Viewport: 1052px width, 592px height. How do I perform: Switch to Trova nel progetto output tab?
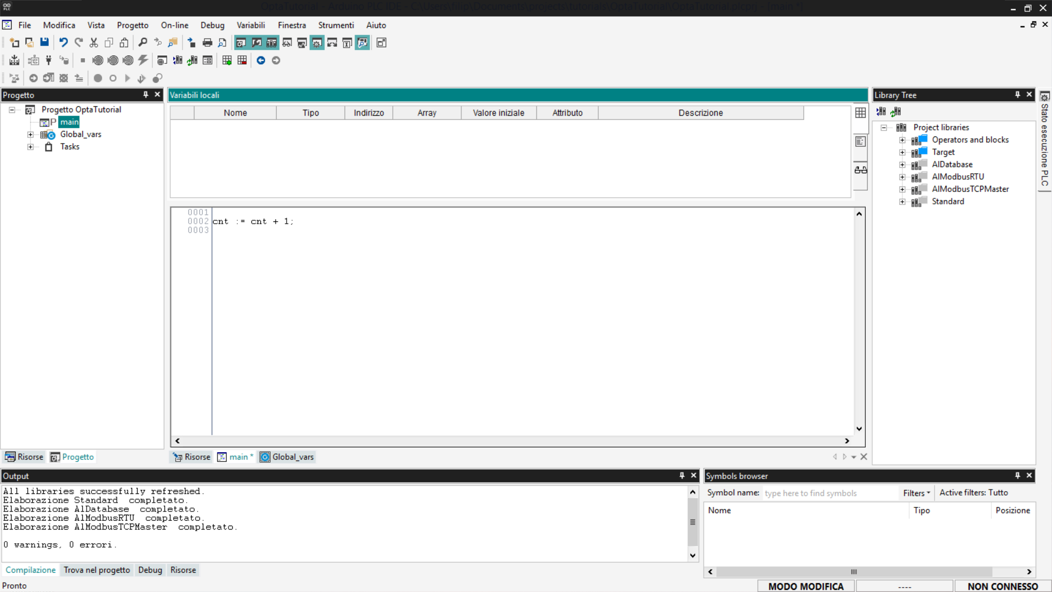click(97, 570)
